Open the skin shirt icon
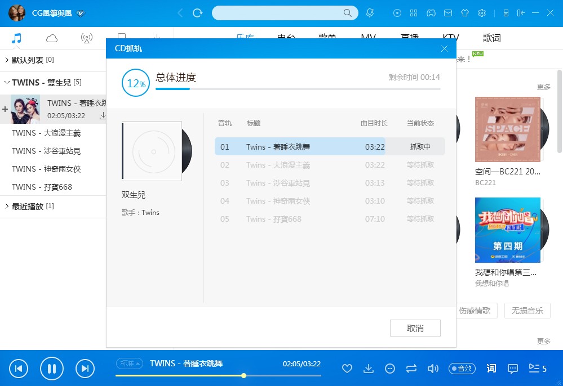The height and width of the screenshot is (386, 563). click(465, 14)
